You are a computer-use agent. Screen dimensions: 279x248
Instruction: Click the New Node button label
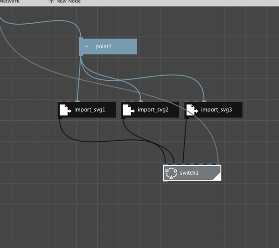[68, 1]
